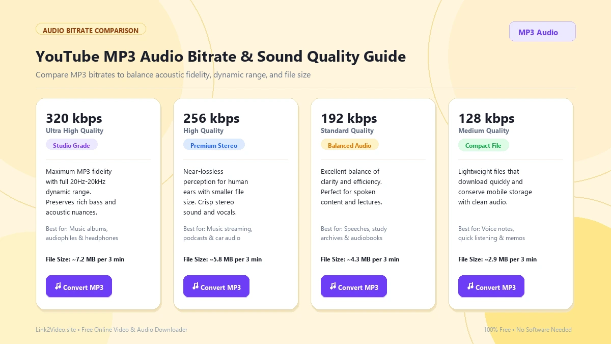
Task: Convert MP3 at 128 kbps
Action: tap(491, 286)
